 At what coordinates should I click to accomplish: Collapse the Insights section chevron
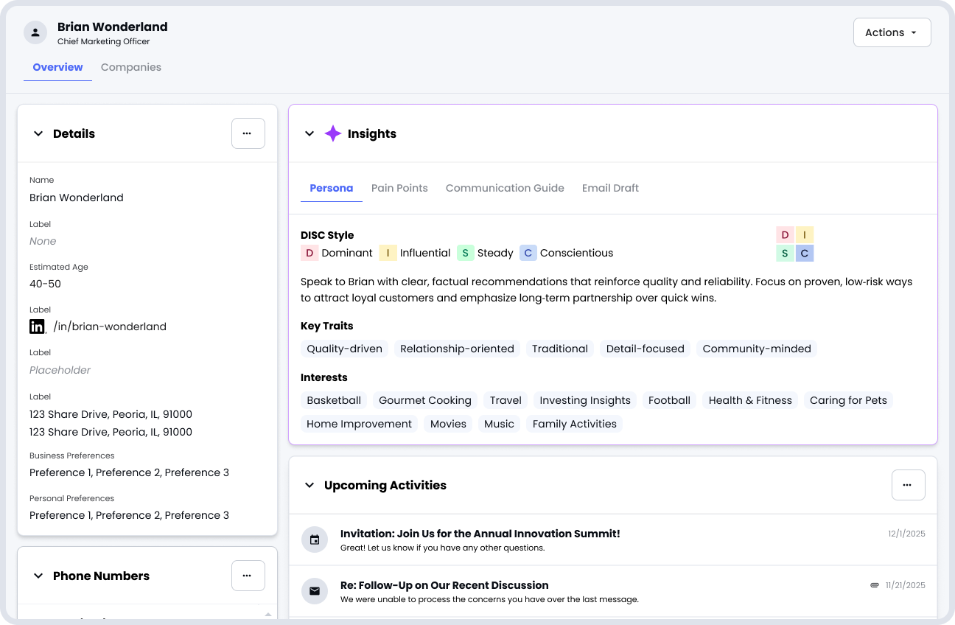click(309, 133)
